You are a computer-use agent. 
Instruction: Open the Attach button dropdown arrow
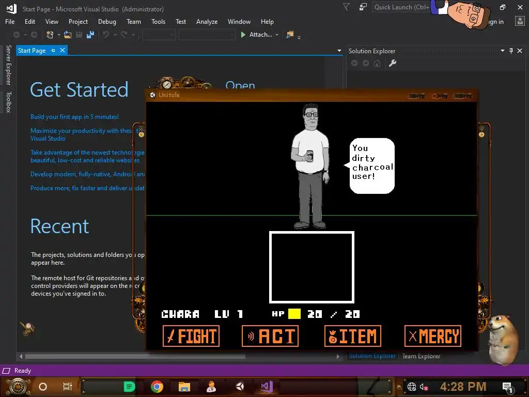pyautogui.click(x=277, y=35)
